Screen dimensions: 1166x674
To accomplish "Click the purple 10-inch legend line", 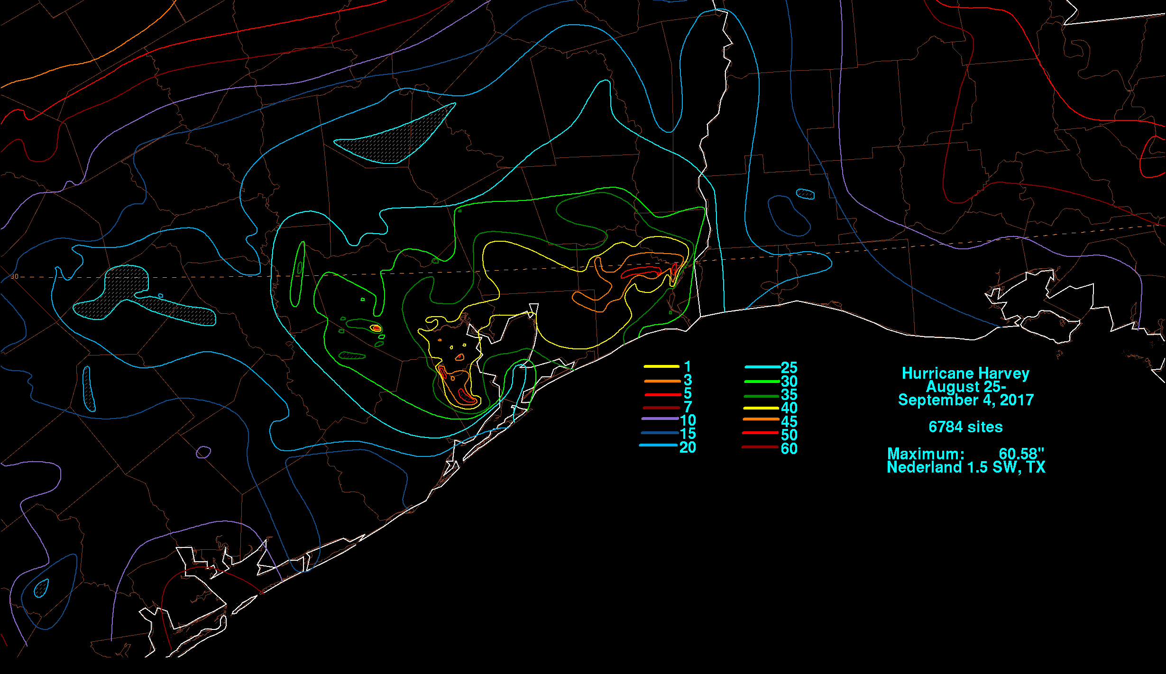I will [x=660, y=419].
